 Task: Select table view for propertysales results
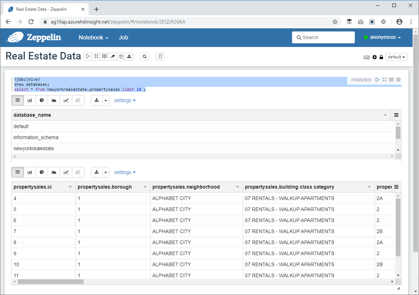(x=18, y=172)
